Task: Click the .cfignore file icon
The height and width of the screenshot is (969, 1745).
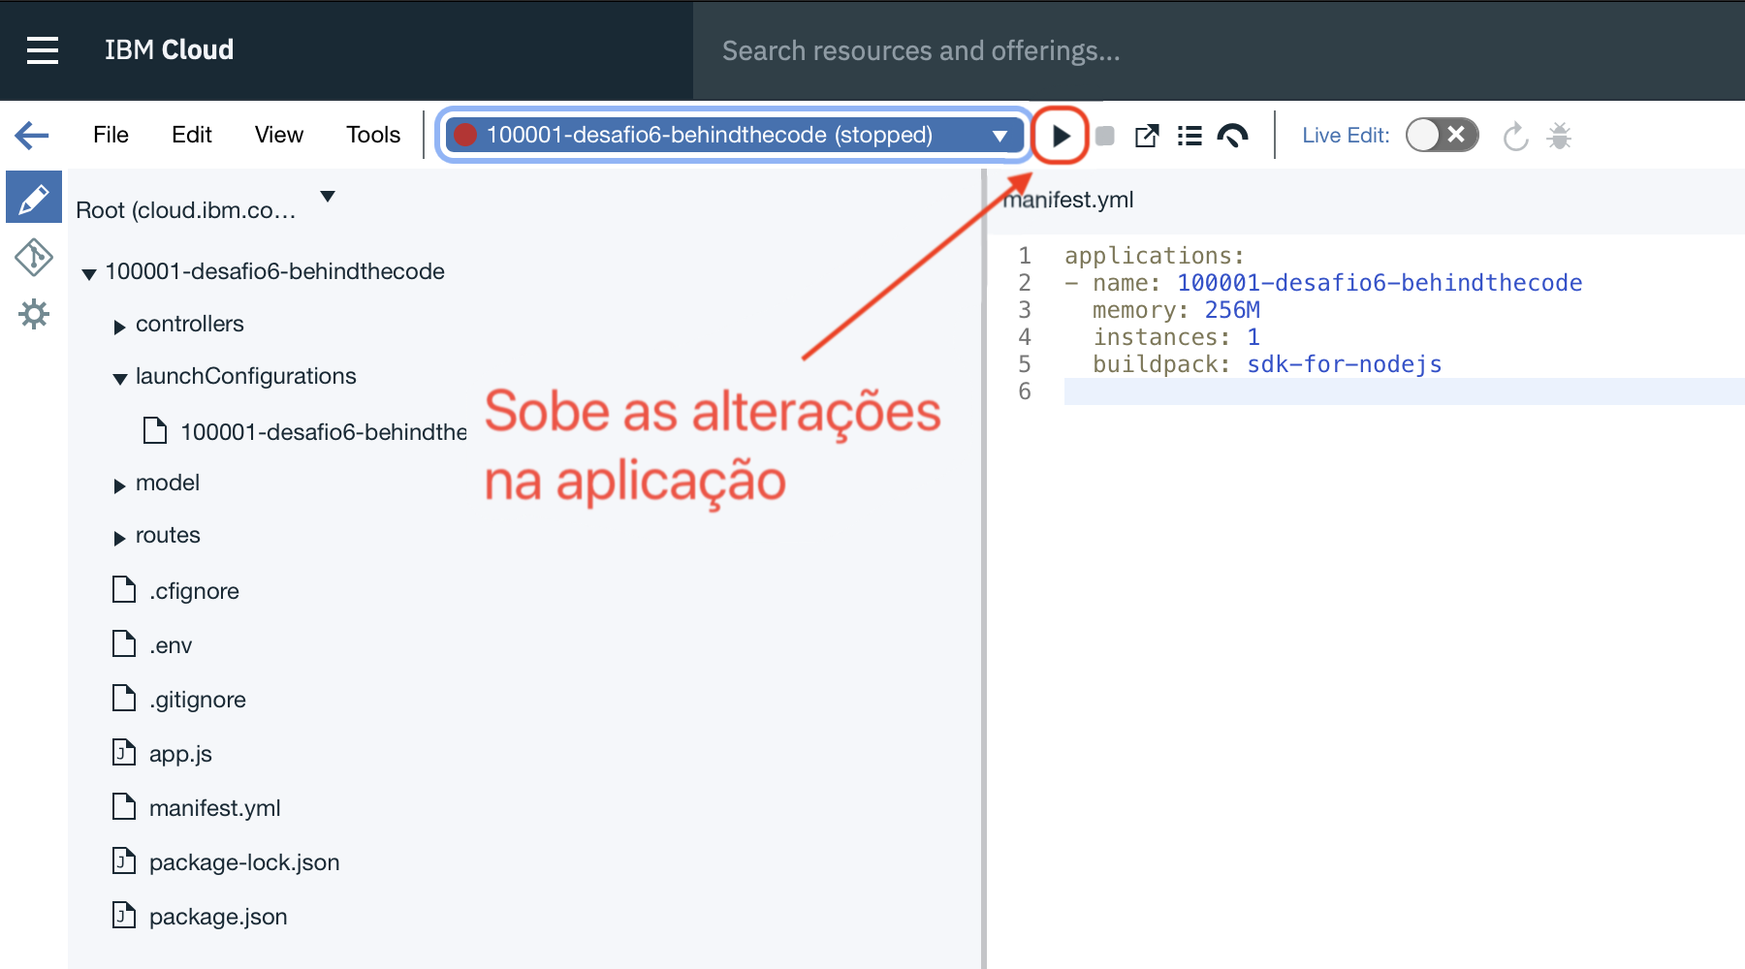Action: tap(124, 589)
